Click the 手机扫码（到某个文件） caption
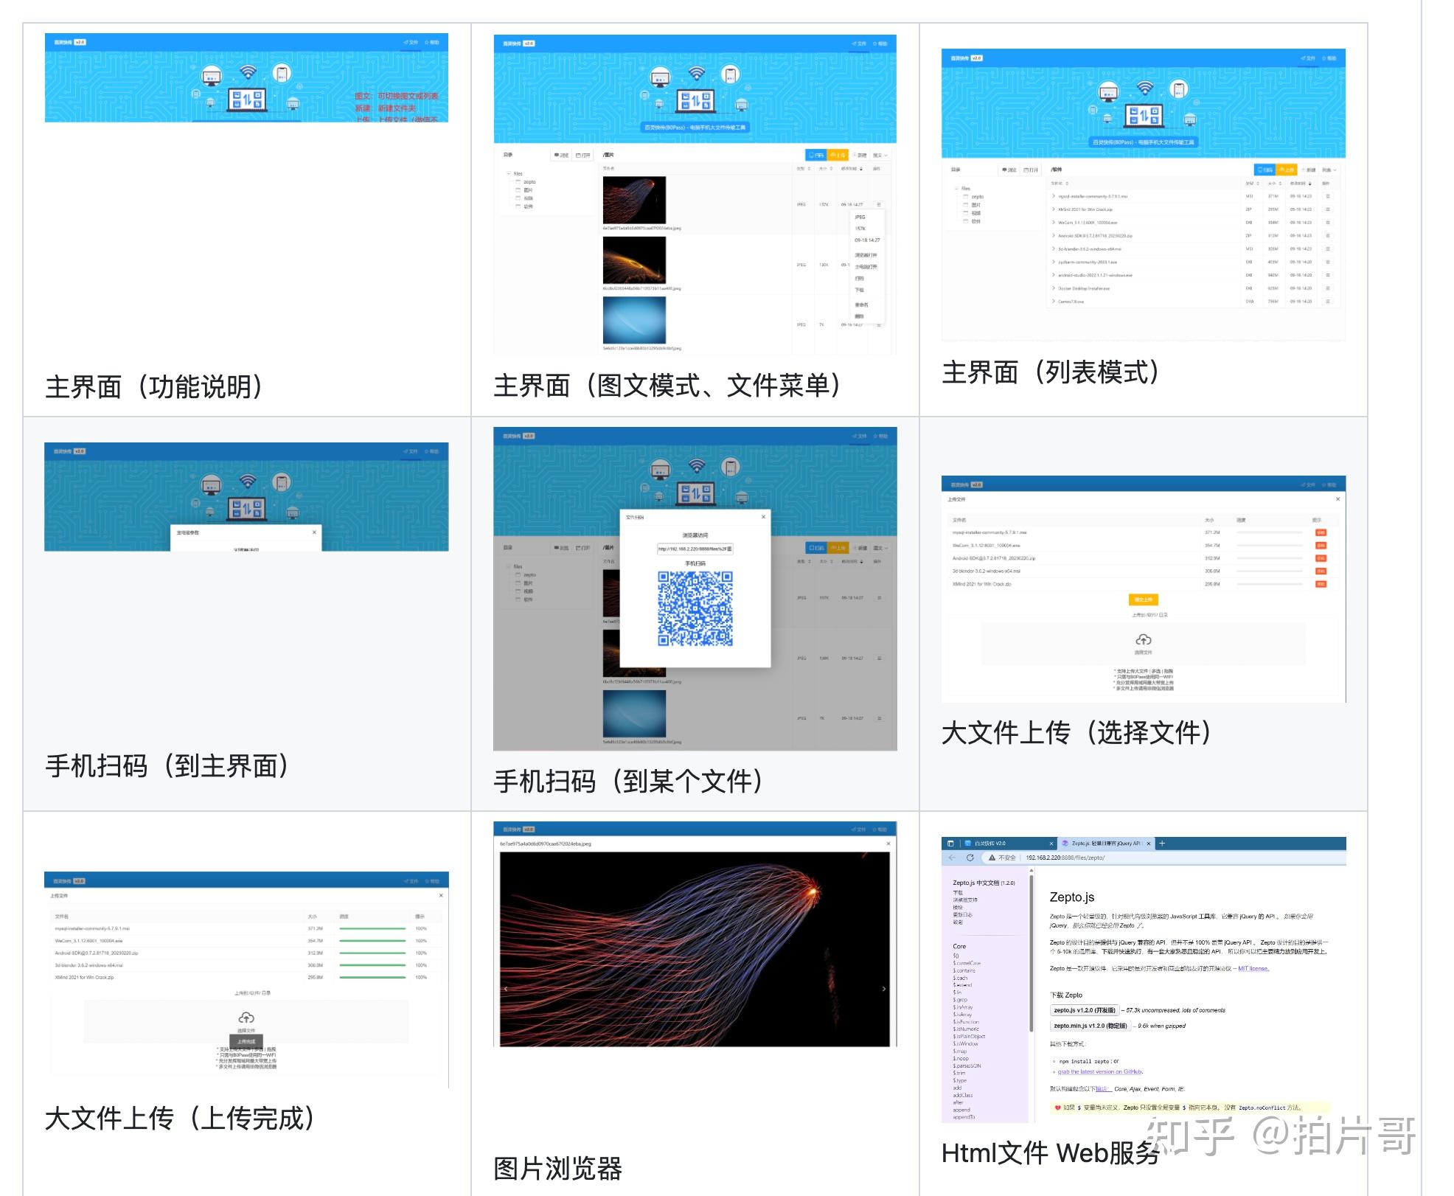Screen dimensions: 1454x1196 pyautogui.click(x=630, y=781)
